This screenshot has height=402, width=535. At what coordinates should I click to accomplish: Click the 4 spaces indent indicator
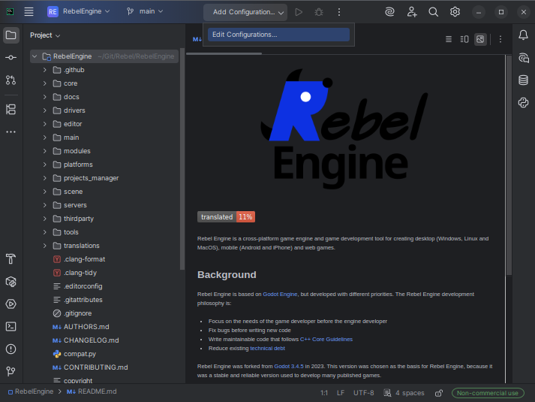point(404,393)
